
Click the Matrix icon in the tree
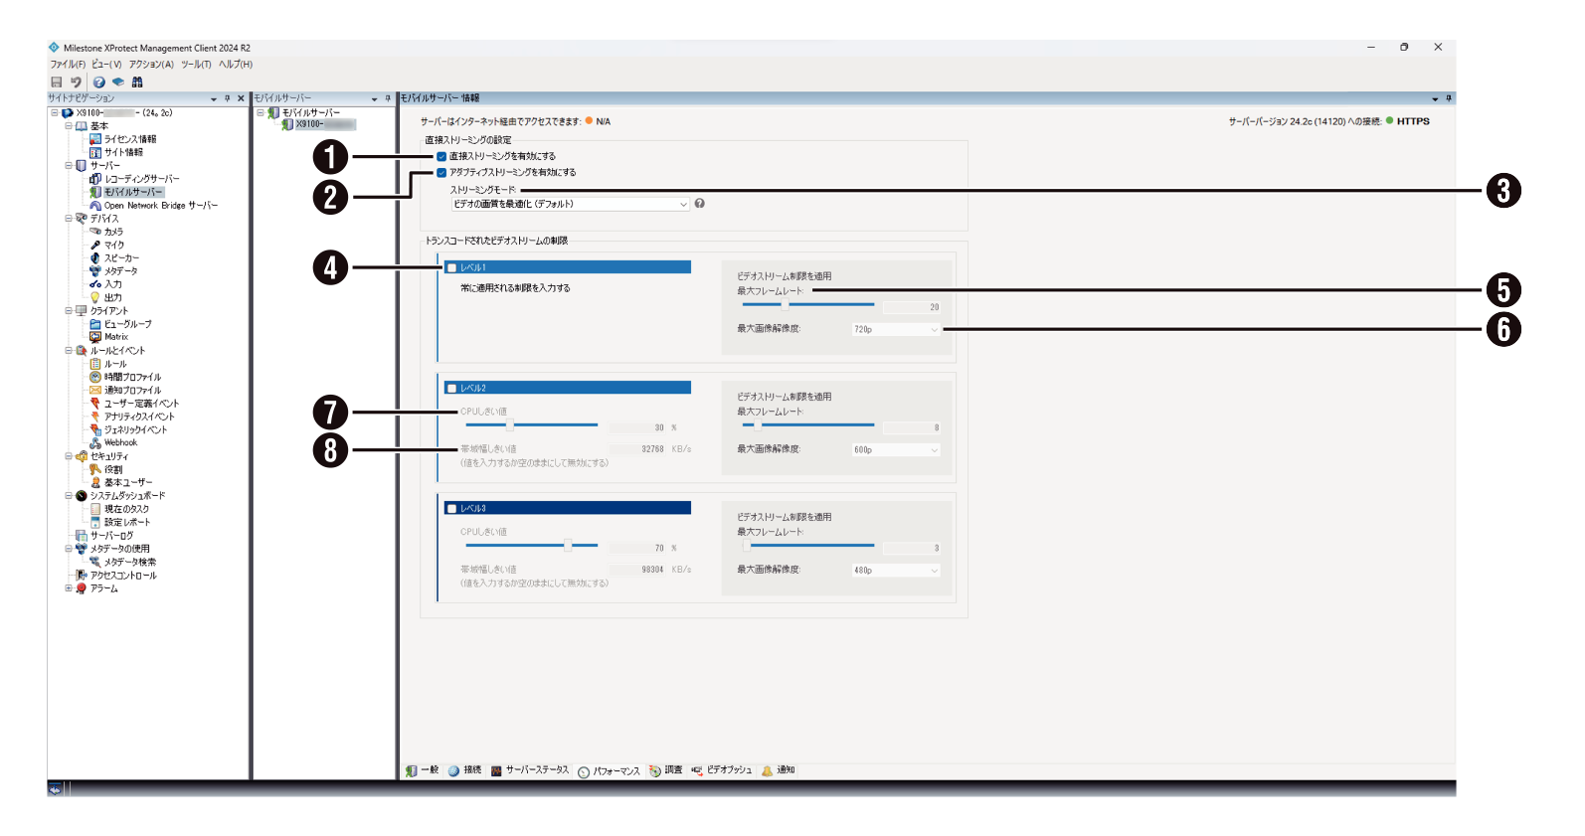coord(95,337)
